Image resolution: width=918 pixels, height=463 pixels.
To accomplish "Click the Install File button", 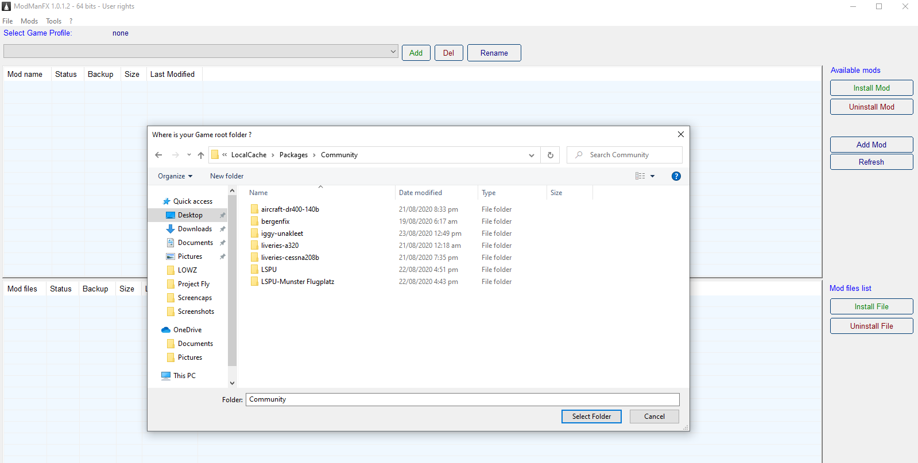I will [x=871, y=306].
